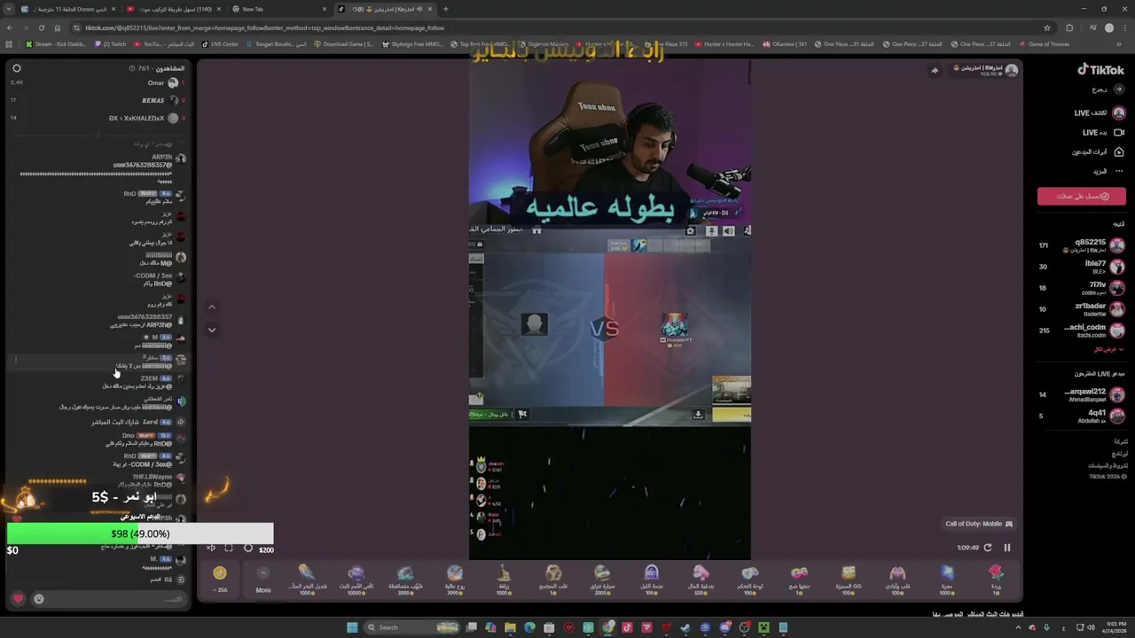Open the Stream - Kick Dashboard bookmark
This screenshot has width=1135, height=638.
coord(56,43)
